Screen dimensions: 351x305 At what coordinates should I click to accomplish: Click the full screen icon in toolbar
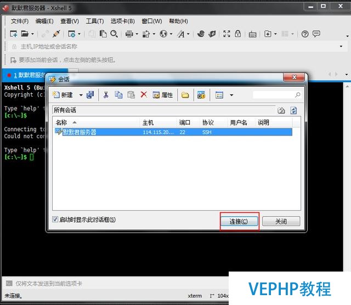click(x=227, y=34)
